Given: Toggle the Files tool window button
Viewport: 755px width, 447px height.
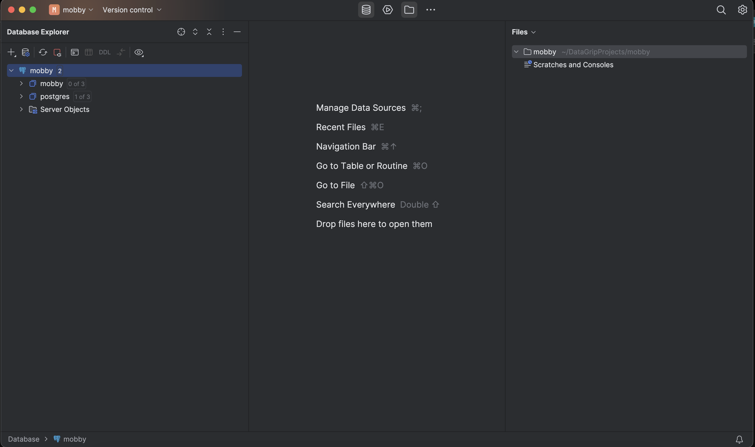Looking at the screenshot, I should click(x=409, y=10).
